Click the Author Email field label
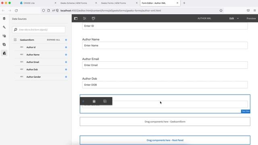Viewport: 258px width, 145px height. coord(90,59)
